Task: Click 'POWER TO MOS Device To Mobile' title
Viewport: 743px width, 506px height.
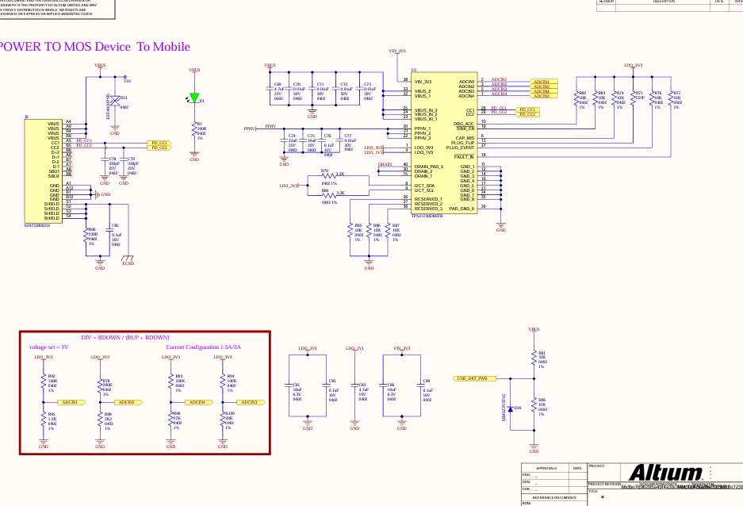Action: pos(94,47)
